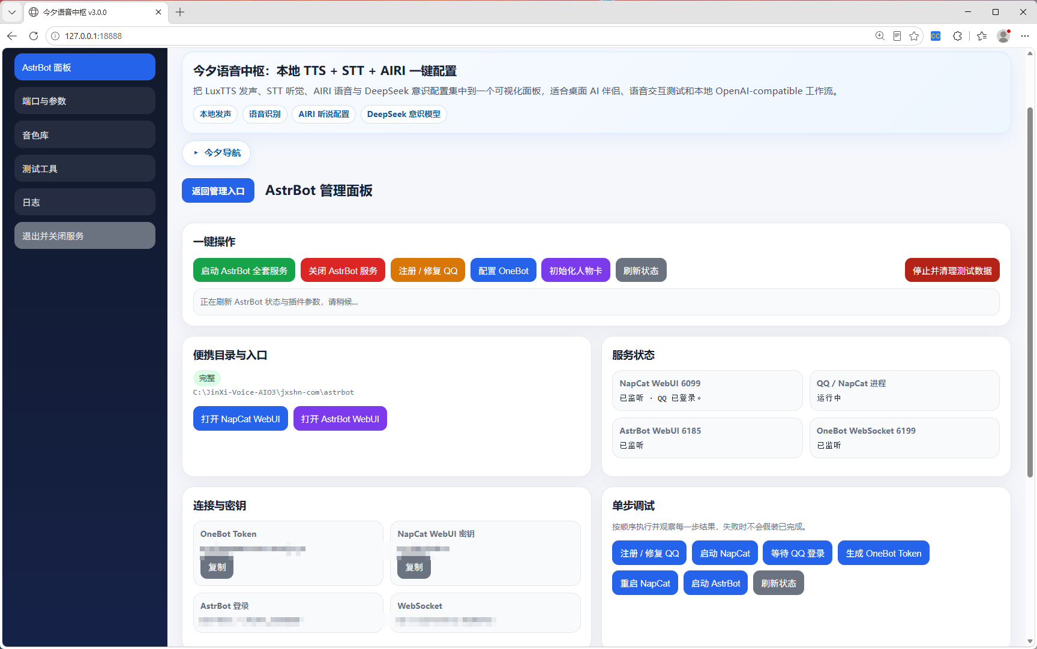
Task: Click the orange 注册 / 修复 QQ button
Action: [428, 271]
